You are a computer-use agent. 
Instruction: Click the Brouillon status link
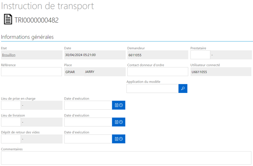click(x=9, y=55)
